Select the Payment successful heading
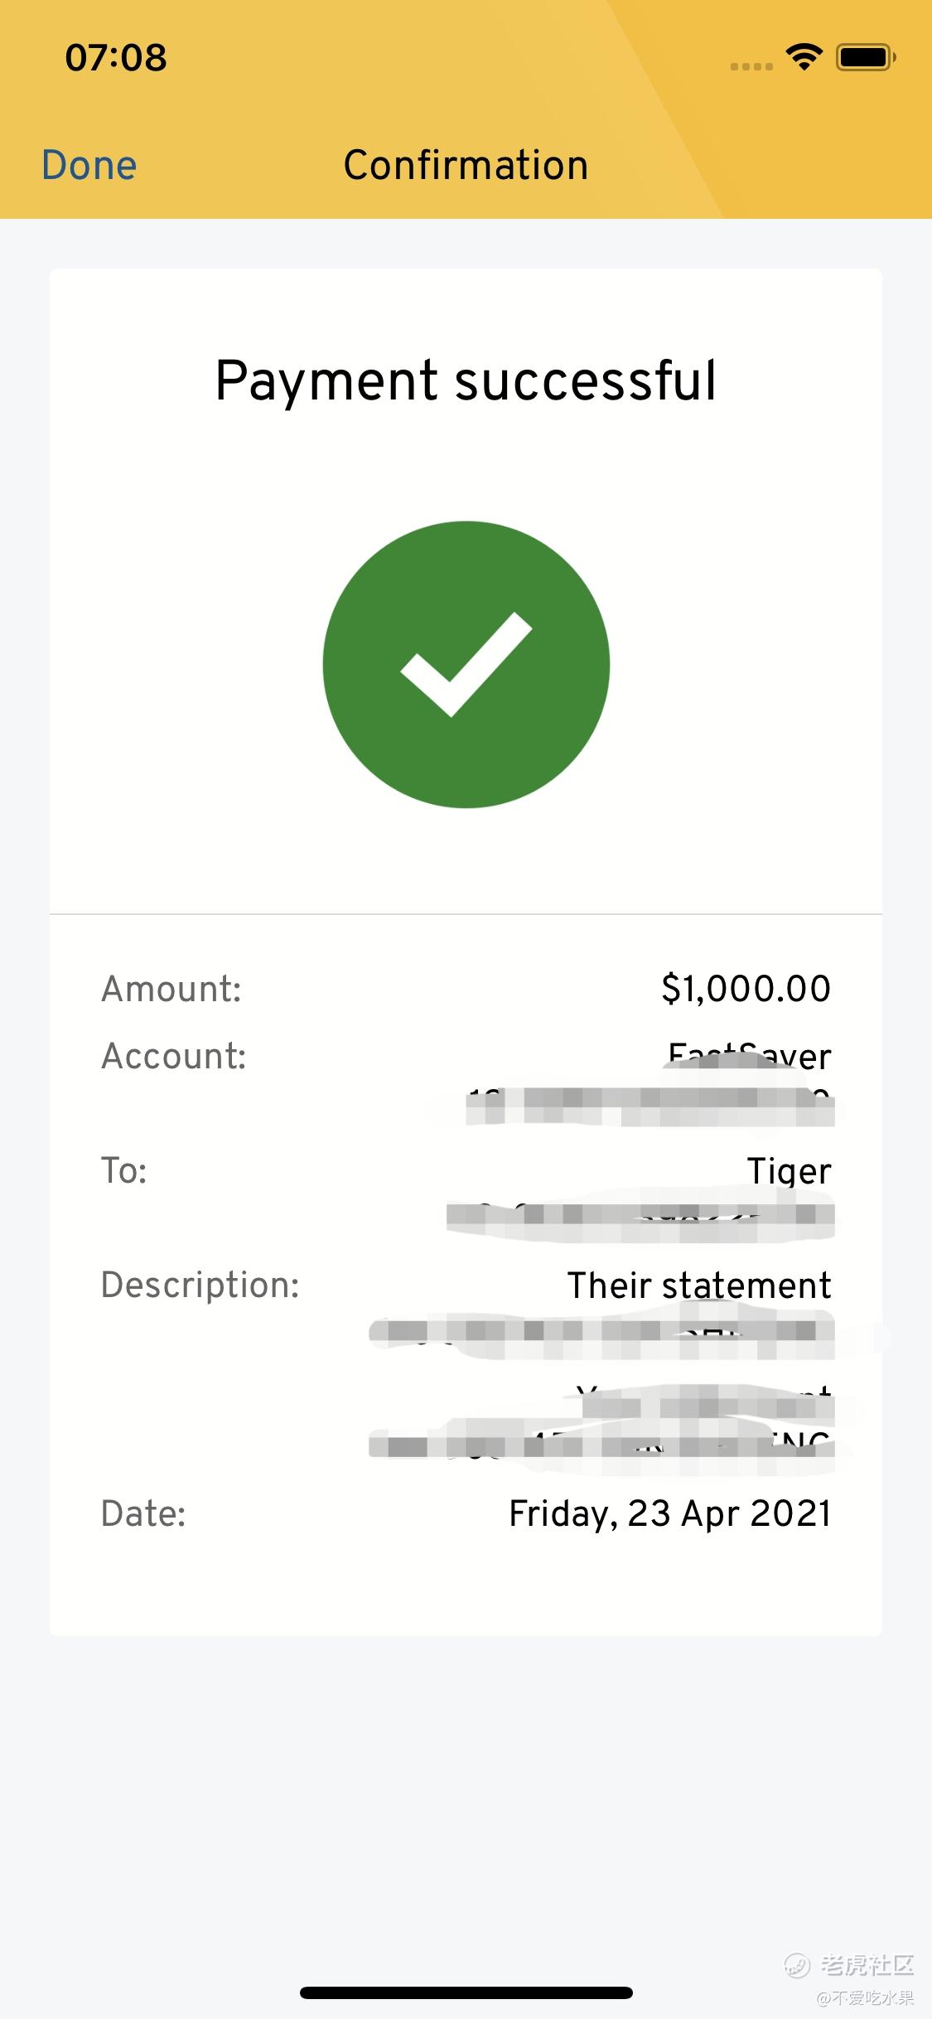This screenshot has height=2019, width=932. pyautogui.click(x=466, y=380)
